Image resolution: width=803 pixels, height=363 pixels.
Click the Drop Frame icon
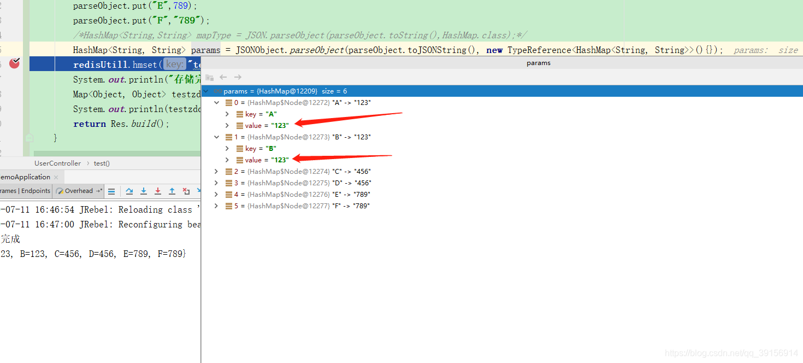pos(186,191)
